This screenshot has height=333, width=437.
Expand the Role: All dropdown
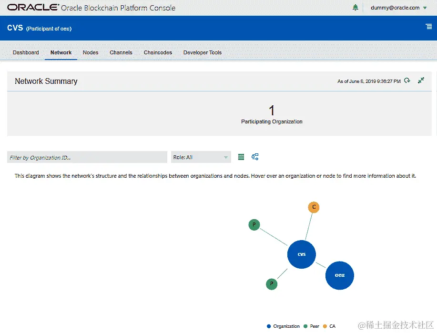201,157
